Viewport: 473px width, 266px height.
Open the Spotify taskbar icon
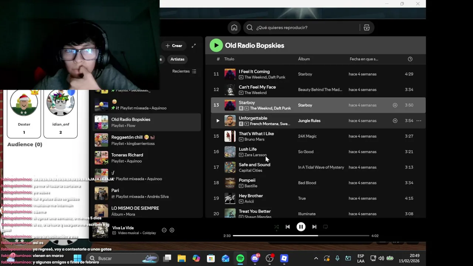pyautogui.click(x=240, y=258)
